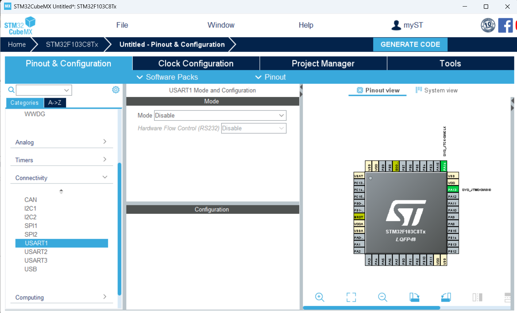Select pin PA2 on the chip
This screenshot has width=517, height=313.
[x=359, y=251]
